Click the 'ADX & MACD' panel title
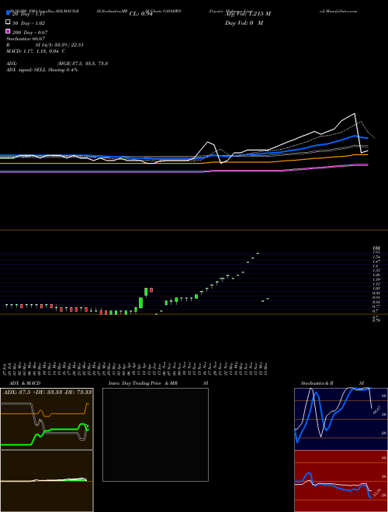The image size is (388, 512). pos(25,383)
